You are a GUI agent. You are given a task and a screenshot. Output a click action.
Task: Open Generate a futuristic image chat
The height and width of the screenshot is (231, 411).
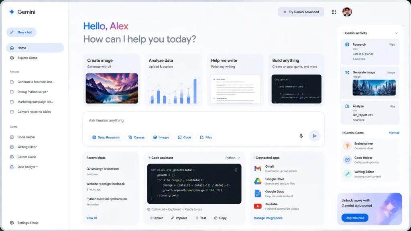coord(35,82)
